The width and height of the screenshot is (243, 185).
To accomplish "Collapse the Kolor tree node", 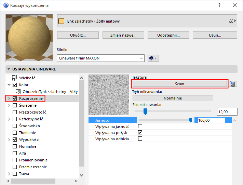I will click(9, 85).
